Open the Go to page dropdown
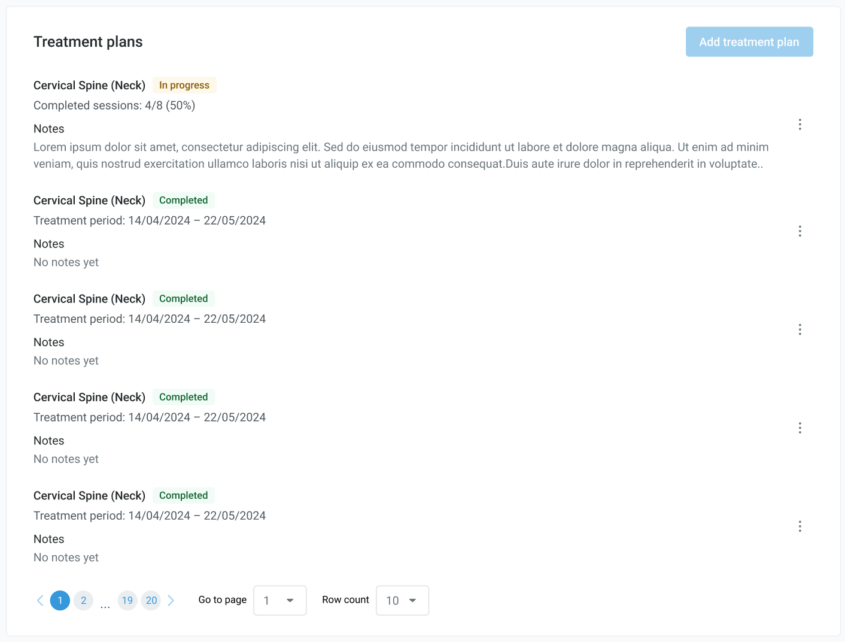This screenshot has width=845, height=642. 279,600
